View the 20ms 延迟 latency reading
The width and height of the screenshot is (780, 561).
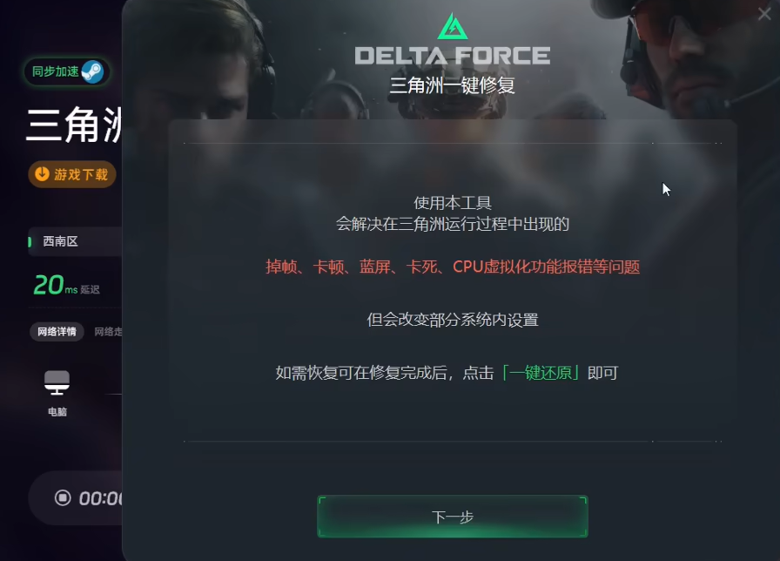click(x=66, y=286)
